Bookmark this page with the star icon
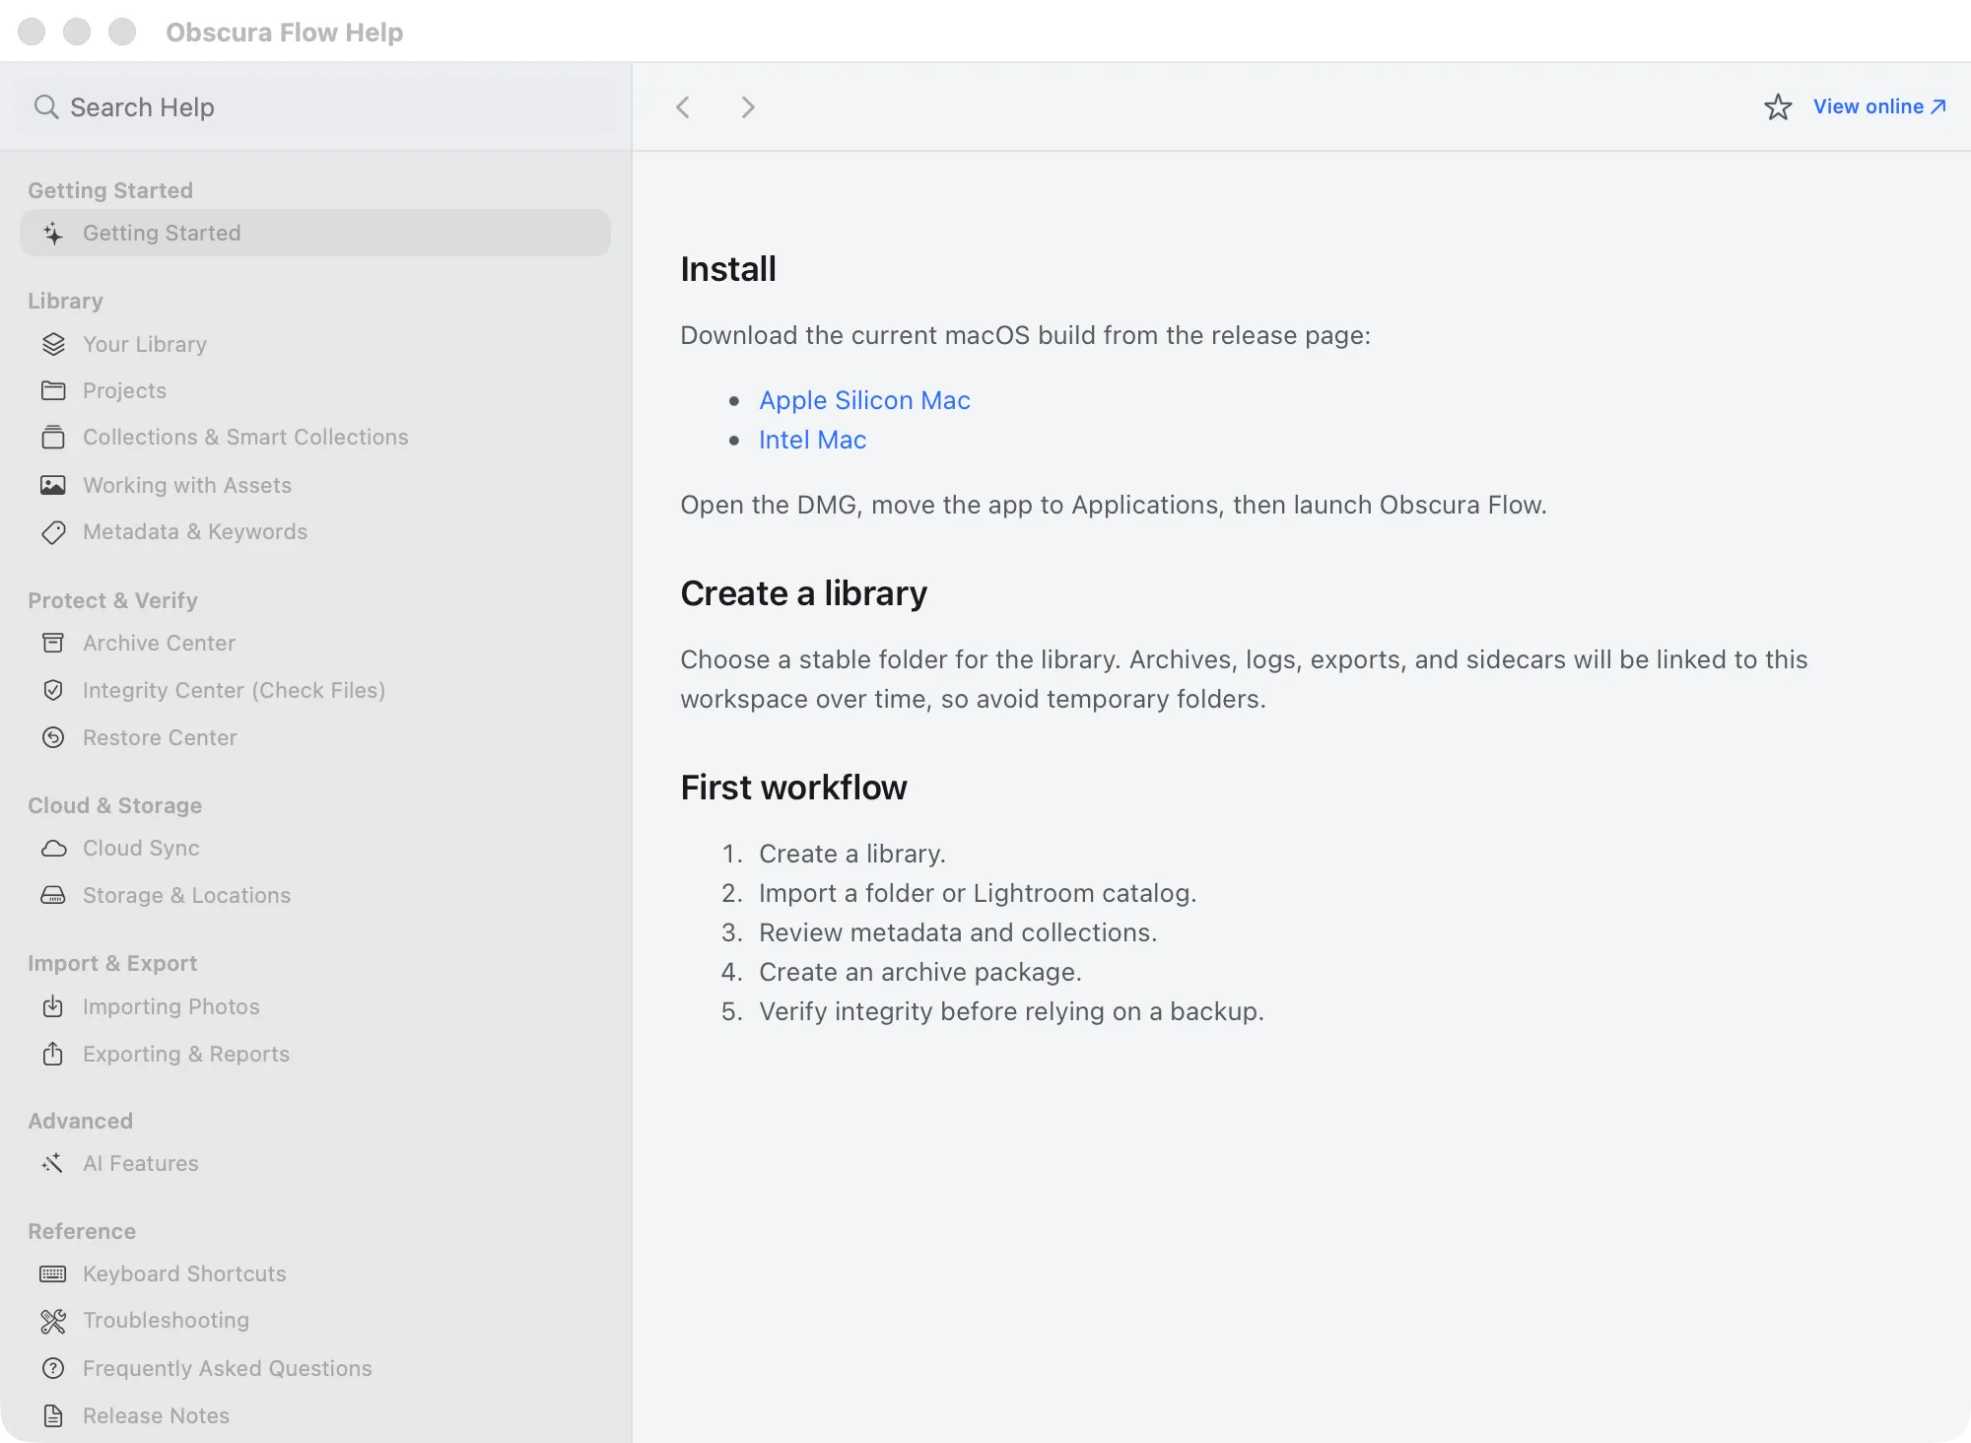 tap(1778, 106)
